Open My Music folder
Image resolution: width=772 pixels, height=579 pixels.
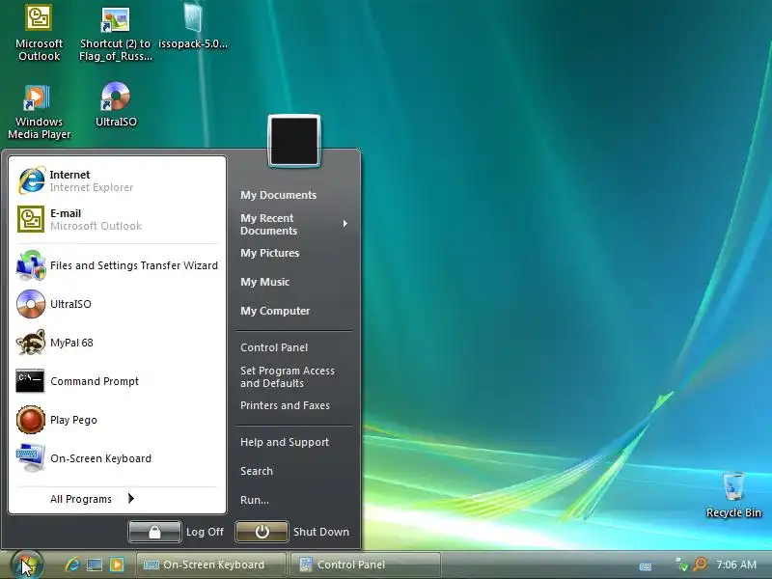[x=264, y=282]
